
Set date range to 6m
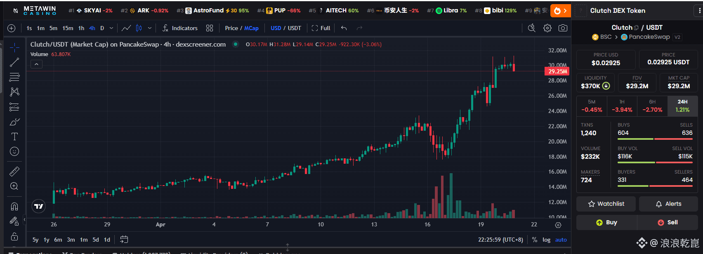[x=58, y=240]
